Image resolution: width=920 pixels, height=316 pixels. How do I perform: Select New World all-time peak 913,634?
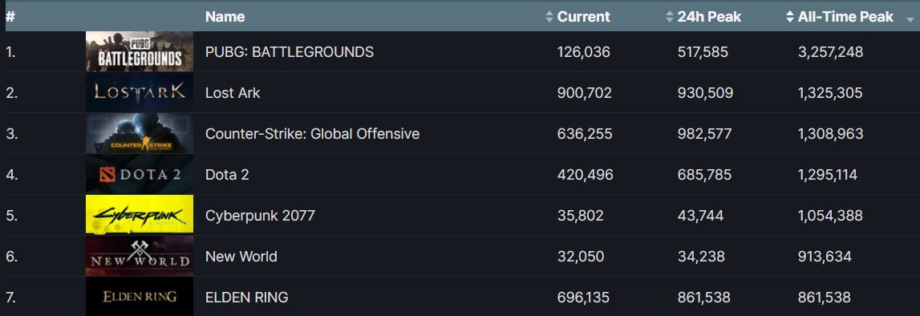825,256
